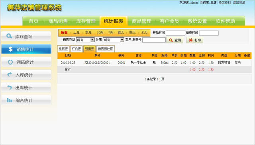Click the 名称 column header
This screenshot has height=145, width=255.
tap(138, 55)
